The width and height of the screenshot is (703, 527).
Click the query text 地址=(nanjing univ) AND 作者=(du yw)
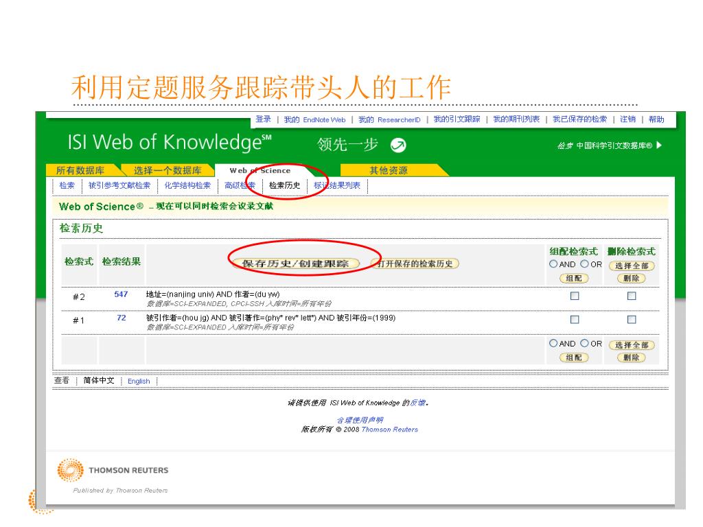[213, 294]
